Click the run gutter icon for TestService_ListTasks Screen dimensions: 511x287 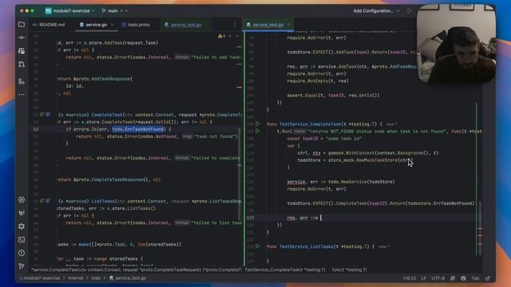click(258, 246)
